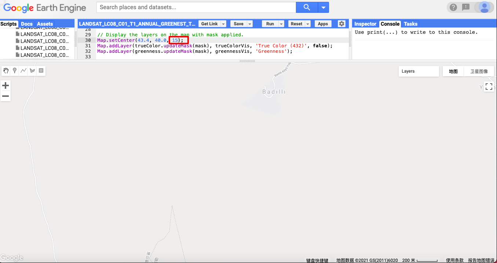Expand the Get Link dropdown arrow
Viewport: 497px width, 263px height.
(224, 24)
